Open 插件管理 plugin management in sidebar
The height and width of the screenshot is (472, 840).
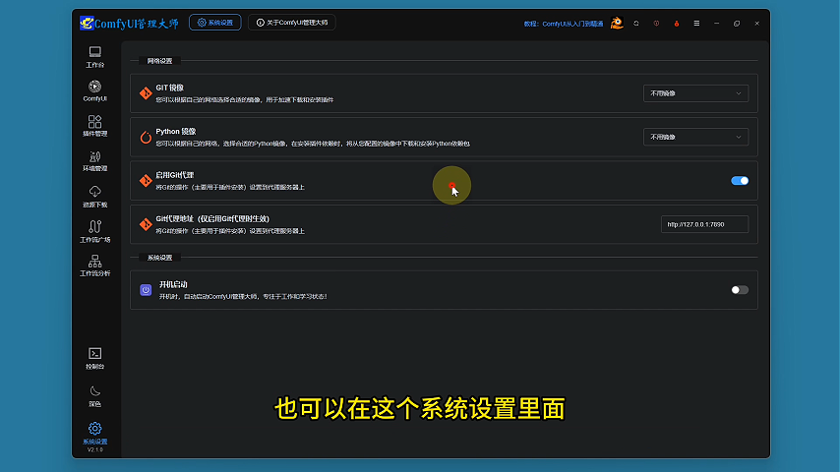[x=94, y=126]
